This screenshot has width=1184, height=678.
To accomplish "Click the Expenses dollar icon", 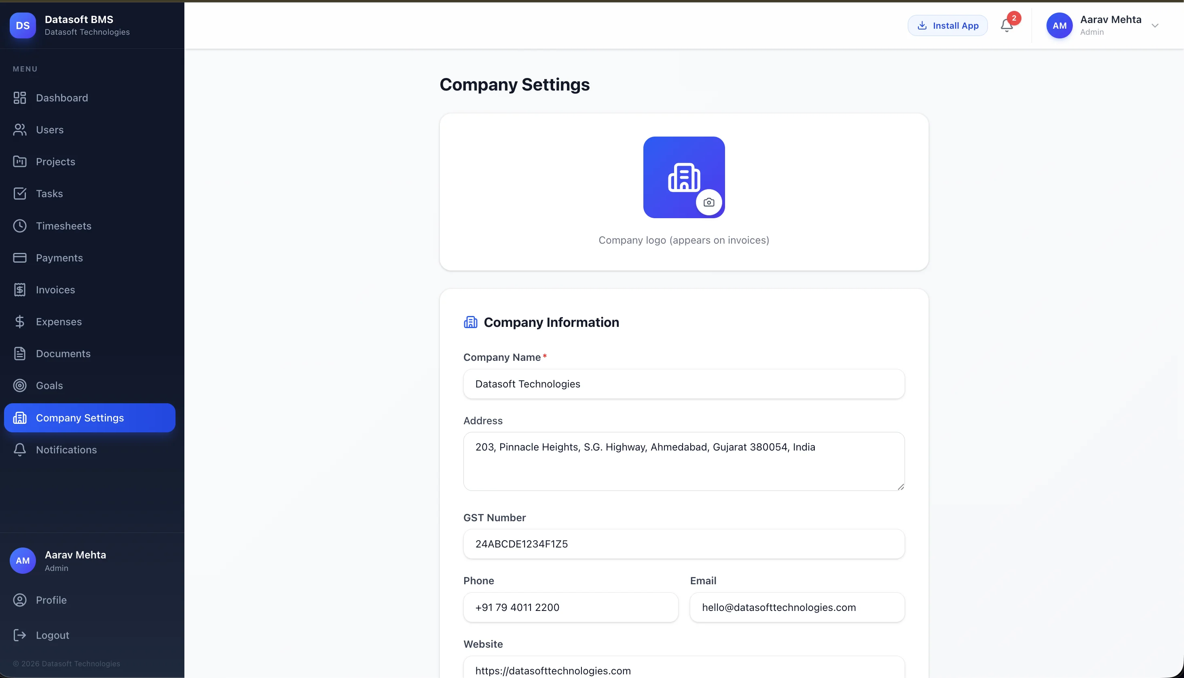I will (19, 321).
